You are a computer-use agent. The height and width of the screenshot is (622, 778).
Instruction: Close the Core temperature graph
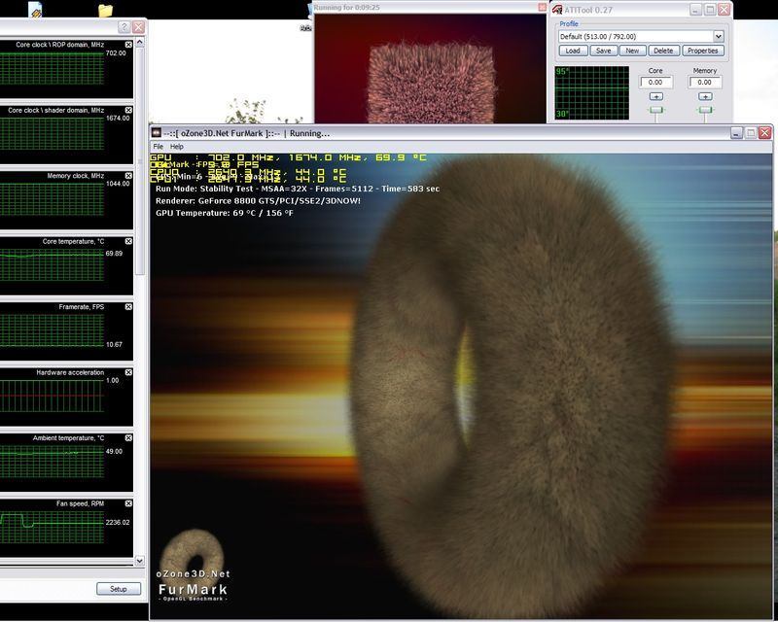tap(128, 241)
